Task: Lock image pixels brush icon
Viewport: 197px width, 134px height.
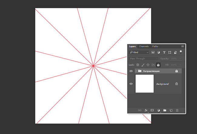Action: pos(143,65)
